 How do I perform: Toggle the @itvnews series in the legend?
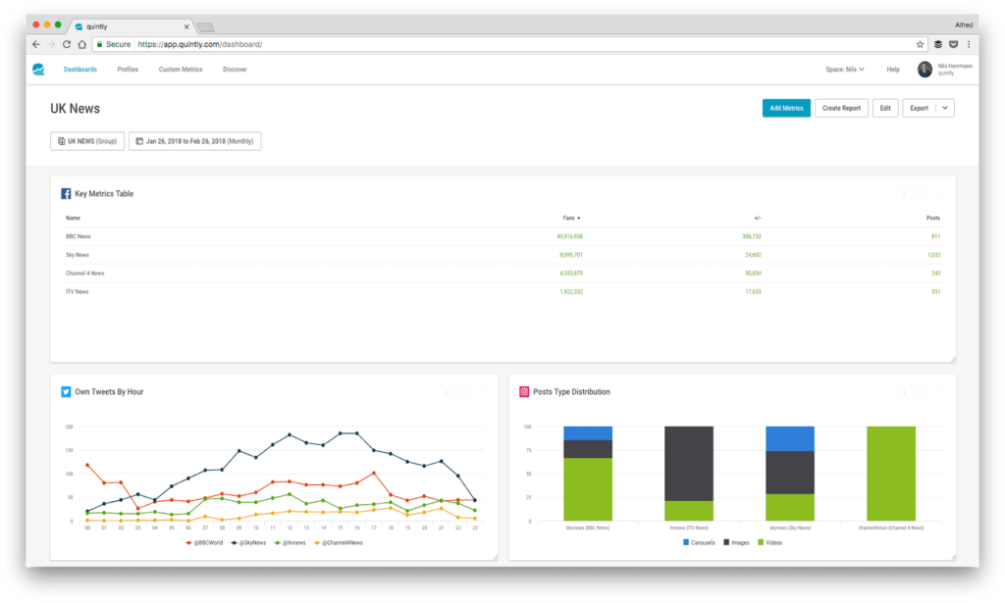tap(290, 543)
